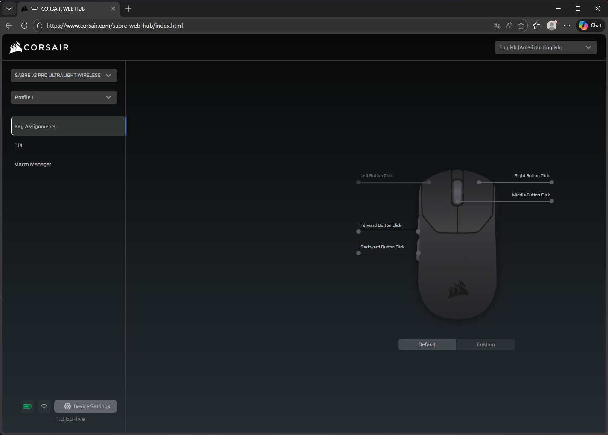Click the wireless connection status icon
The image size is (608, 435).
coord(44,406)
